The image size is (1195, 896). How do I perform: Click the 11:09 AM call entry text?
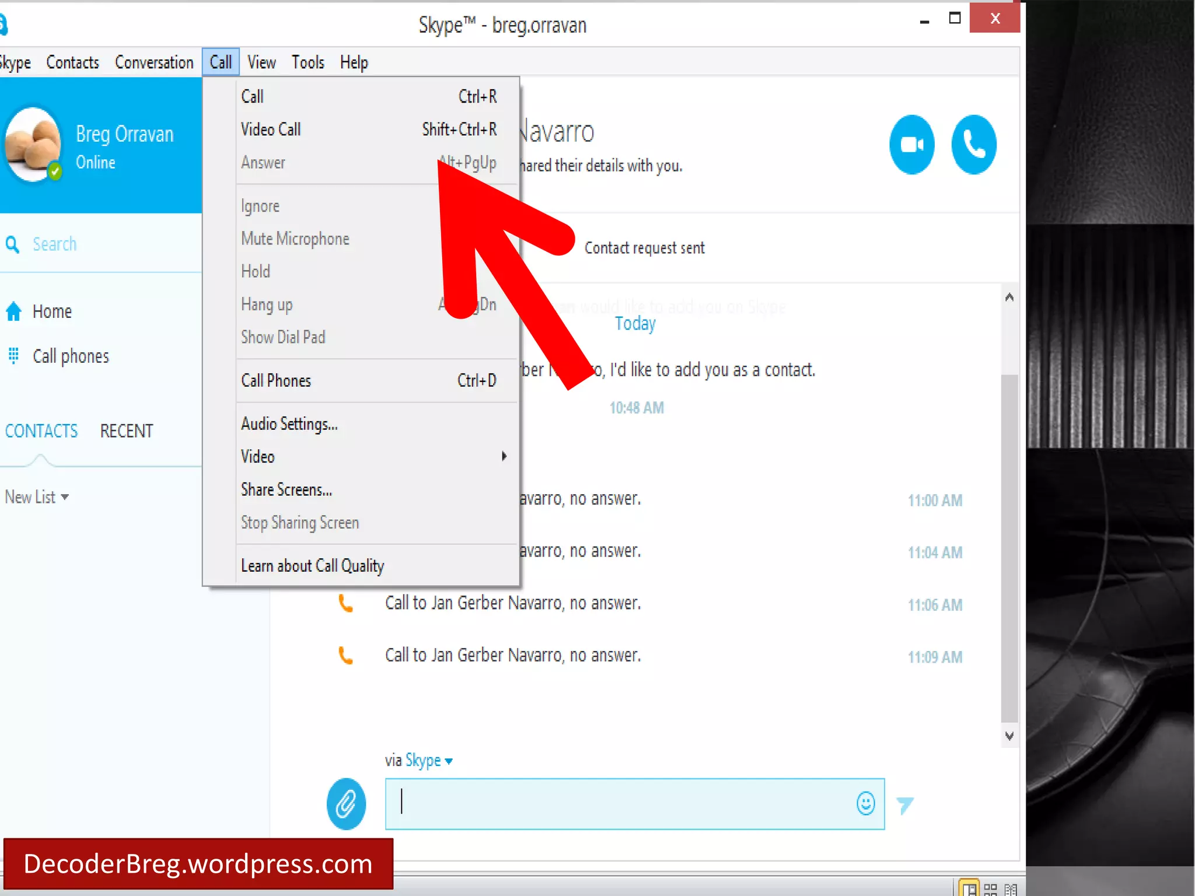click(x=513, y=656)
